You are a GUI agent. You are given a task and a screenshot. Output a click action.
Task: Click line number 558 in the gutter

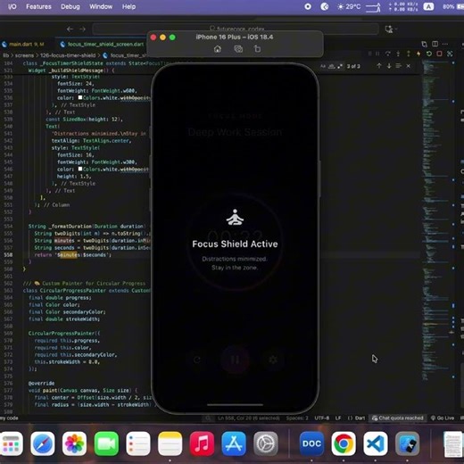point(8,255)
